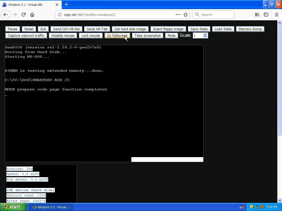This screenshot has width=282, height=211.
Task: Toggle the sidebar icon in browser toolbar
Action: coord(266,15)
